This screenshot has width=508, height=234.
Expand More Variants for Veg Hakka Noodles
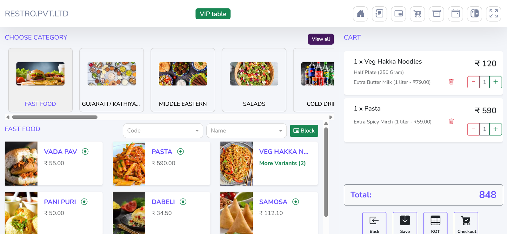pyautogui.click(x=282, y=163)
